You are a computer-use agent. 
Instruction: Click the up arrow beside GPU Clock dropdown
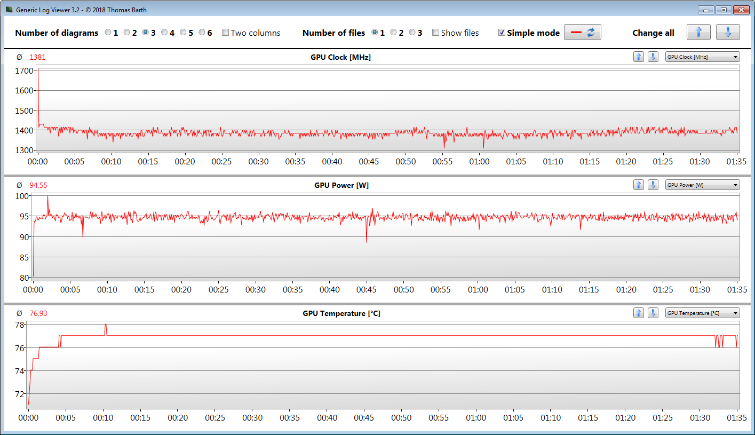coord(639,57)
